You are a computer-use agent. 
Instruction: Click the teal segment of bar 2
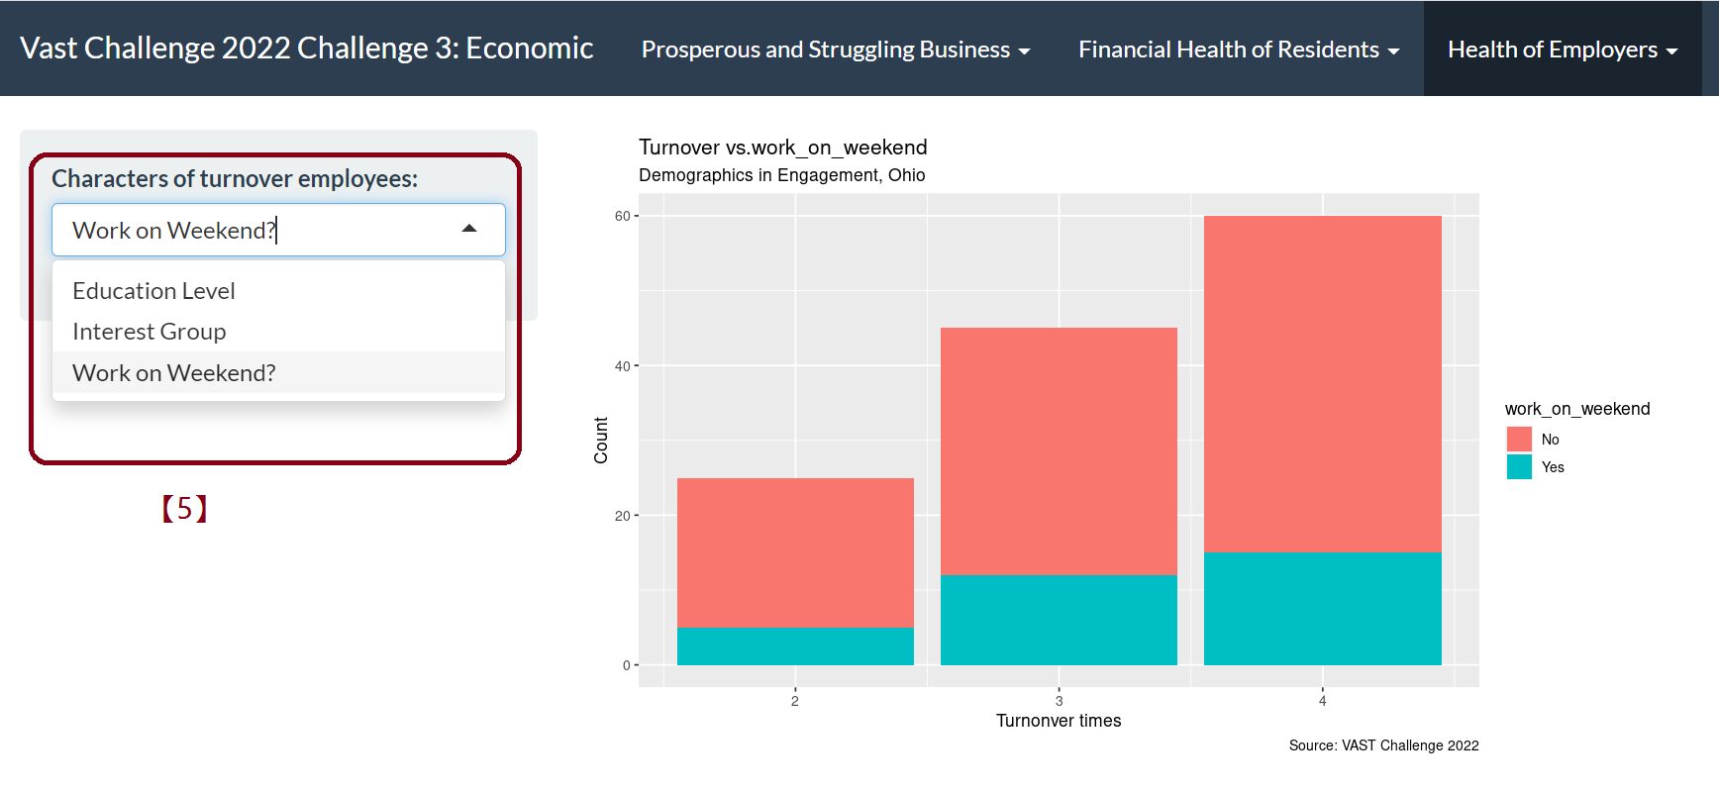point(795,646)
